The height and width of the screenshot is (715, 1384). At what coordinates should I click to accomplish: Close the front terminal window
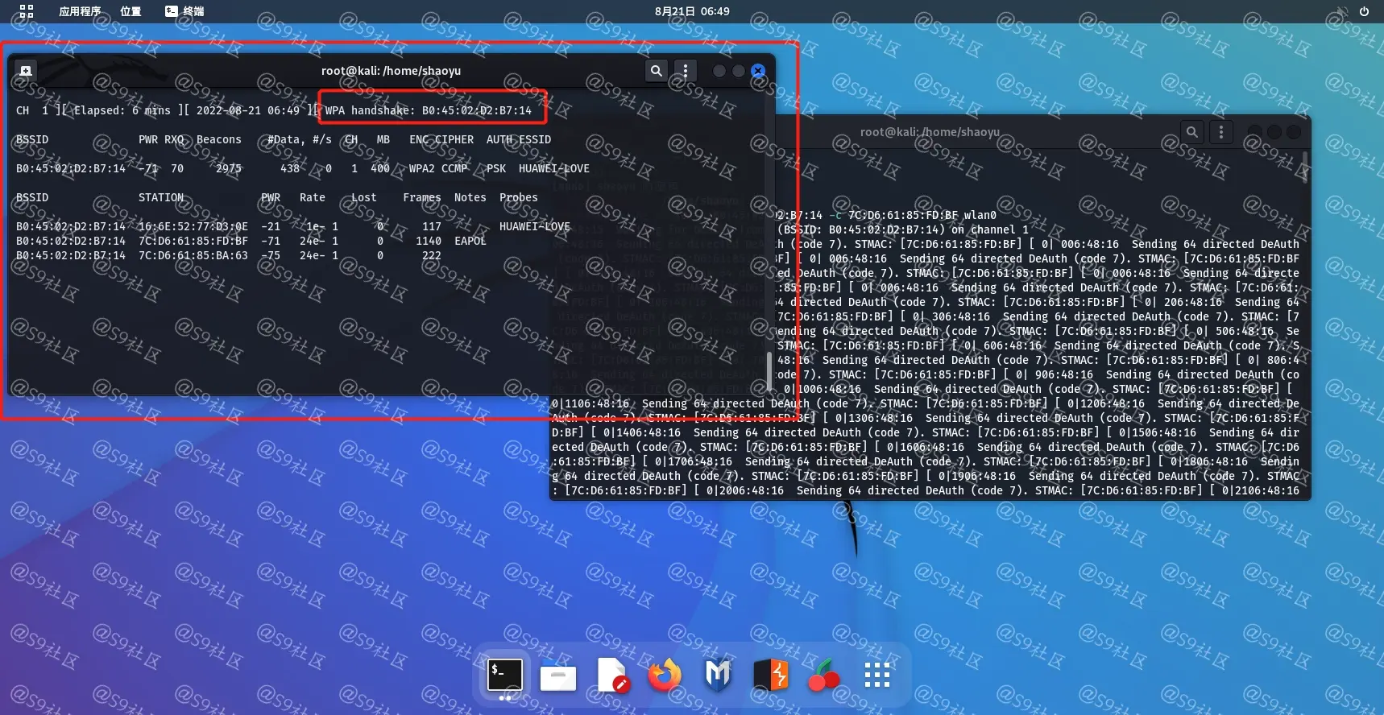758,71
